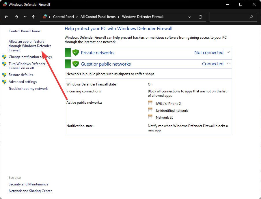Image resolution: width=261 pixels, height=199 pixels.
Task: Go forward with the right arrow button
Action: tap(16, 17)
